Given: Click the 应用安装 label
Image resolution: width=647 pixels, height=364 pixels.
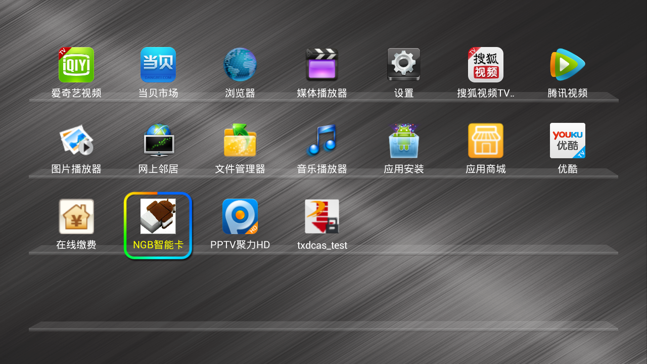Looking at the screenshot, I should [x=404, y=169].
